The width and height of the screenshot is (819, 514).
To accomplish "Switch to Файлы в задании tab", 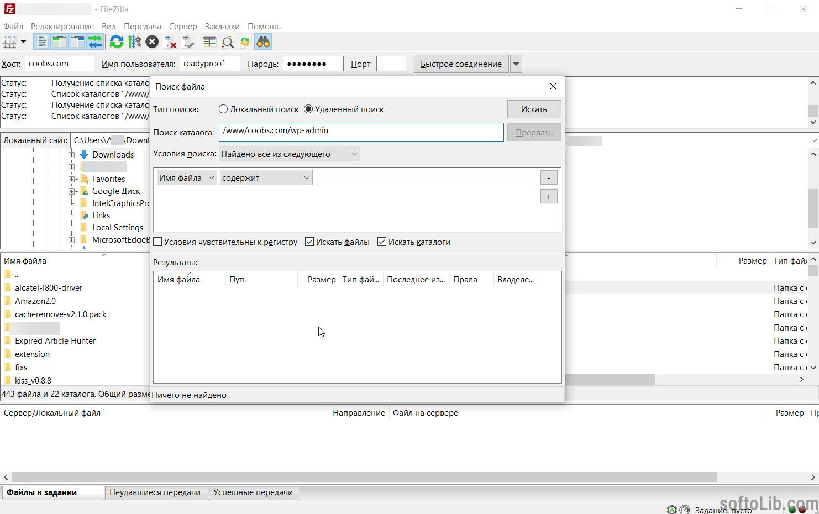I will pos(54,492).
